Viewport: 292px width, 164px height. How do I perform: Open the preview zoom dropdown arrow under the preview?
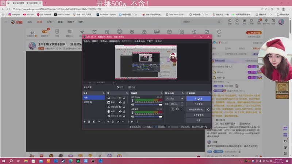[114, 82]
